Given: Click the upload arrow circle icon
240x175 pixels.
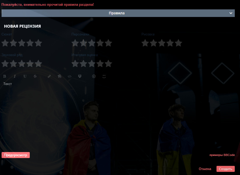Looking at the screenshot, I should [94, 76].
